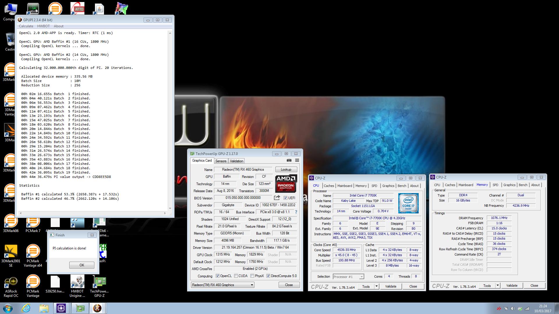Screen dimensions: 559x314
Task: Expand Tools dropdown arrow in CPU-Z CPU window
Action: [x=376, y=286]
